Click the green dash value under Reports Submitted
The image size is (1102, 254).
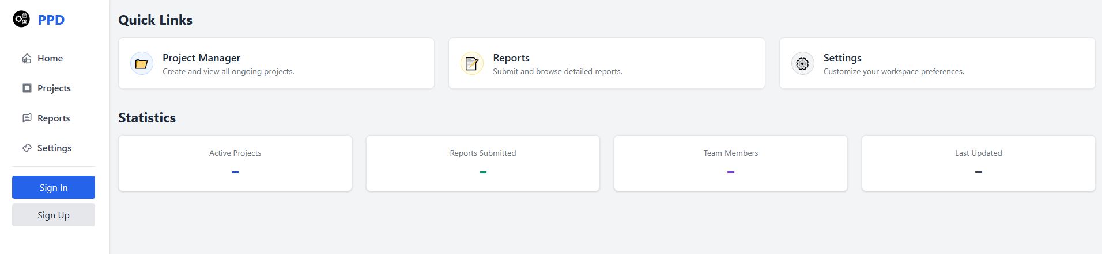(483, 172)
